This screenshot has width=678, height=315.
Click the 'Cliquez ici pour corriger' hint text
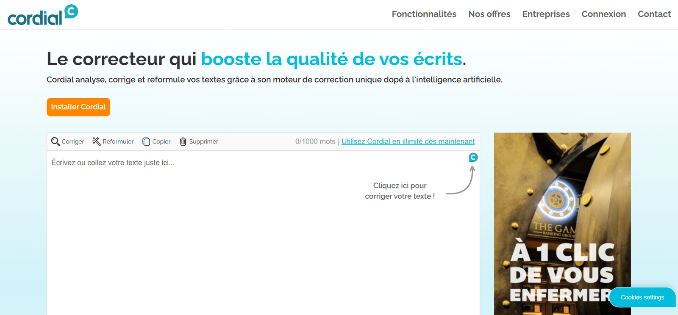pos(400,191)
